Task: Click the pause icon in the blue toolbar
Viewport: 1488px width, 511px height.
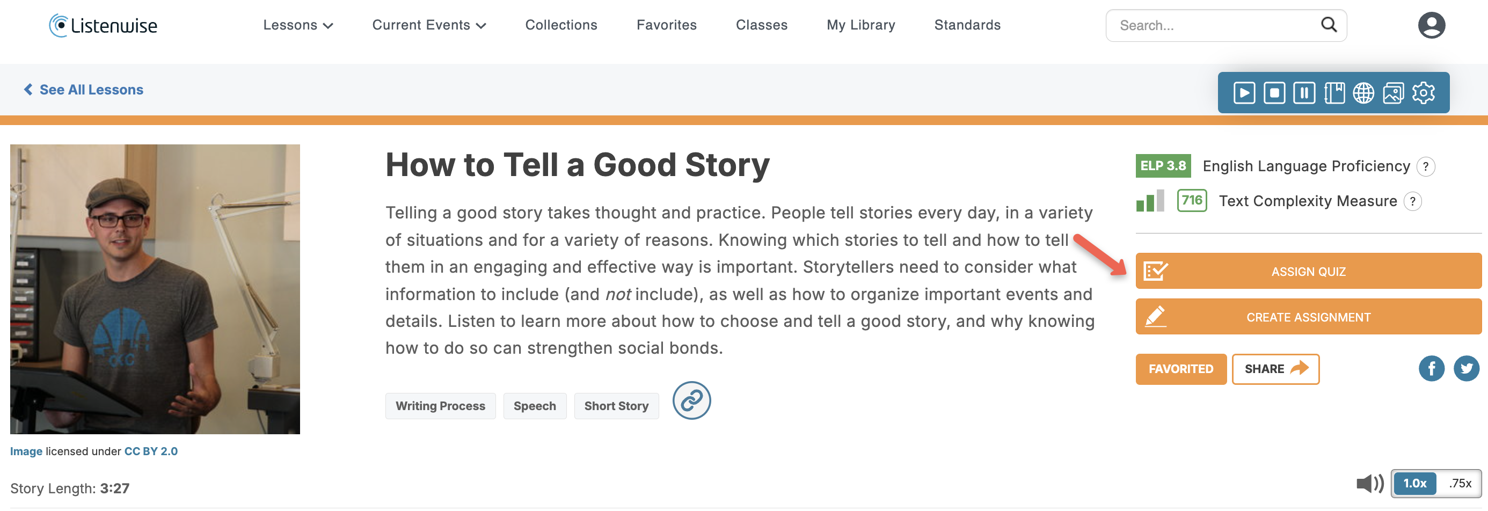Action: (x=1304, y=92)
